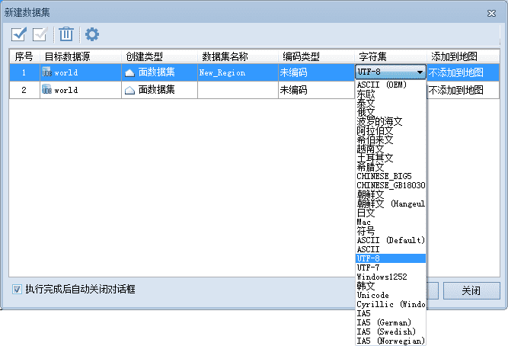This screenshot has width=508, height=346.
Task: Select IA5 (German) option
Action: pyautogui.click(x=391, y=322)
